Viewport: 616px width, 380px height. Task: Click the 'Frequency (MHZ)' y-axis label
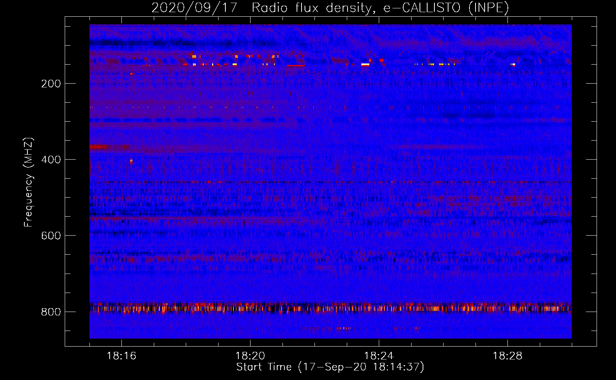(x=29, y=182)
